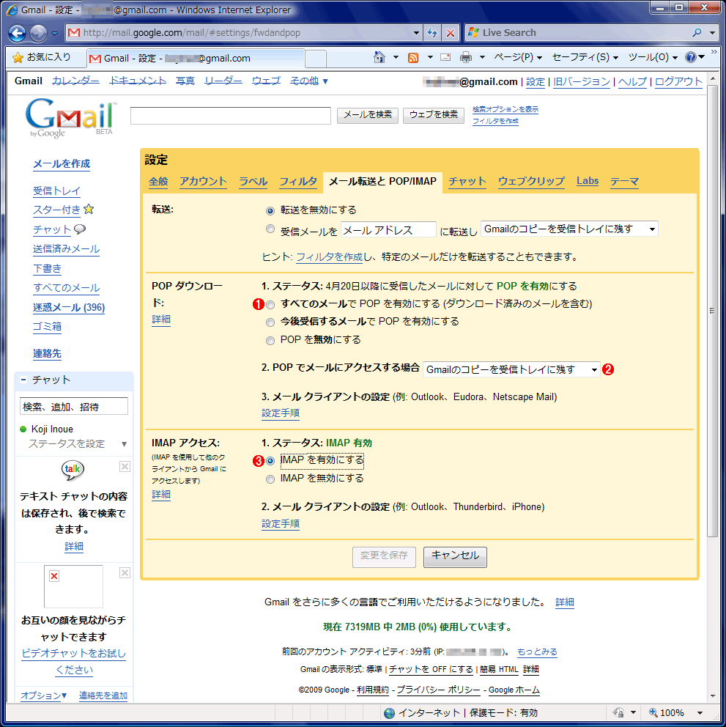The height and width of the screenshot is (727, 726).
Task: Open the セーフティ(S) menu
Action: pyautogui.click(x=585, y=57)
